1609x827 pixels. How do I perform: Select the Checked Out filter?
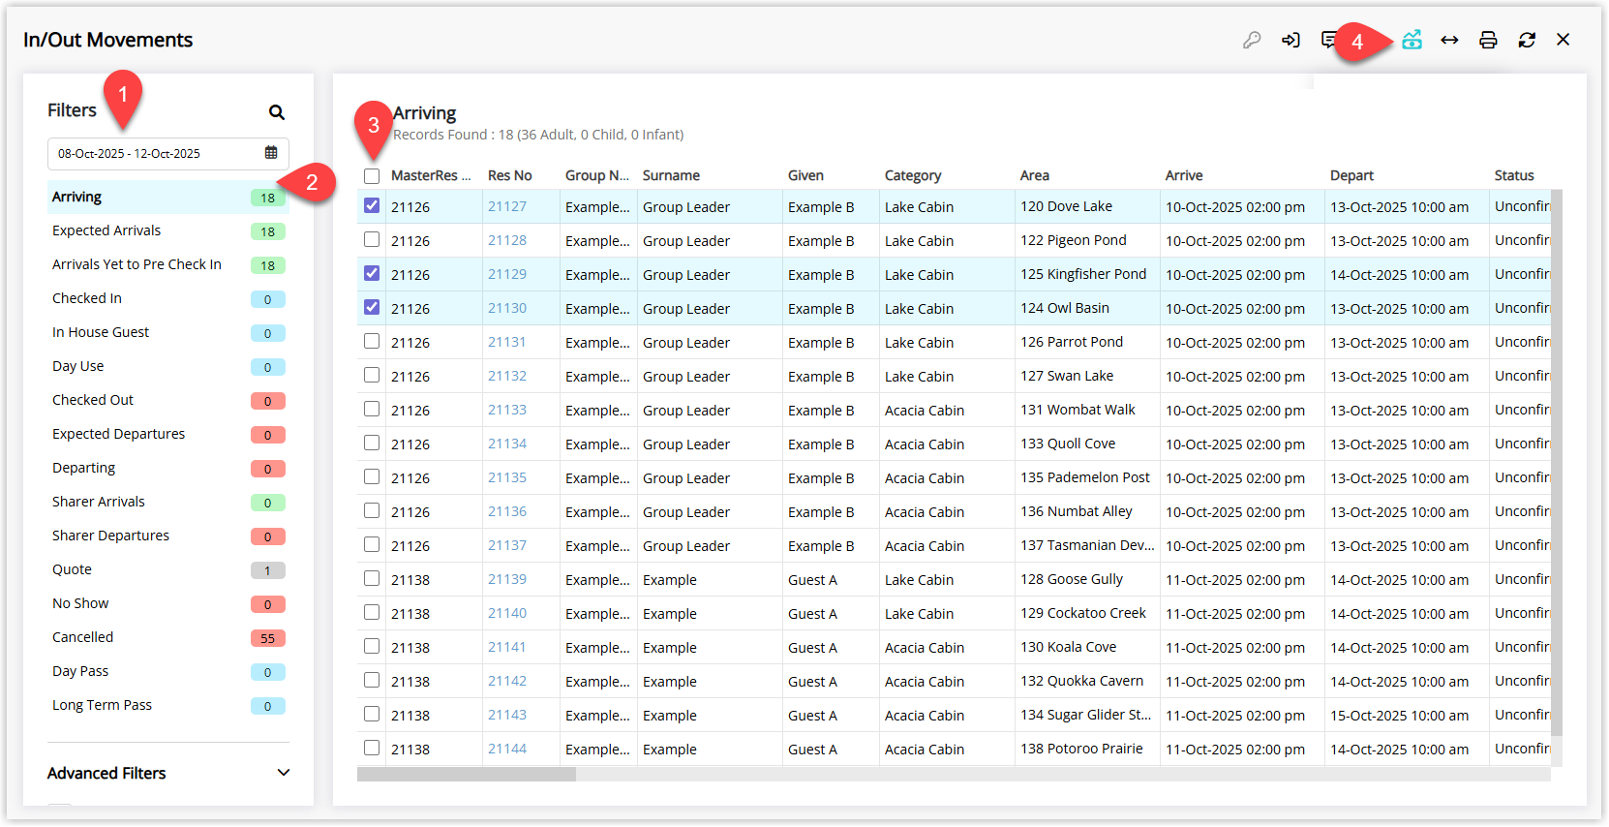168,401
